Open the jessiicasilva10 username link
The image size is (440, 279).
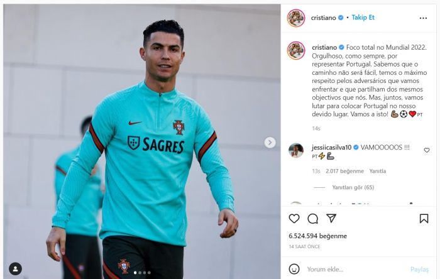331,147
